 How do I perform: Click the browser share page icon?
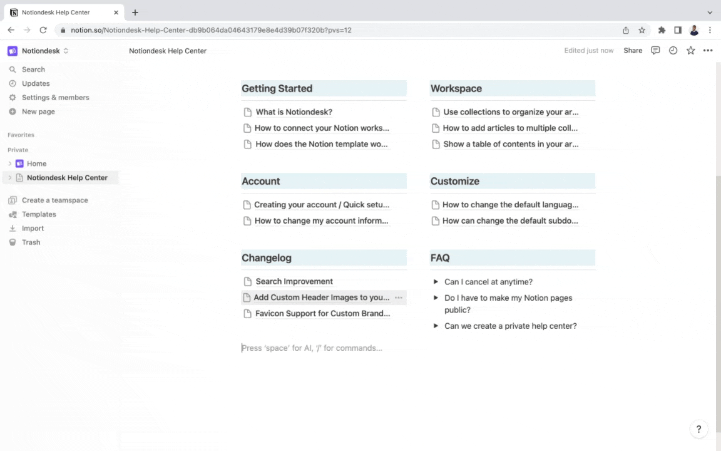point(626,30)
